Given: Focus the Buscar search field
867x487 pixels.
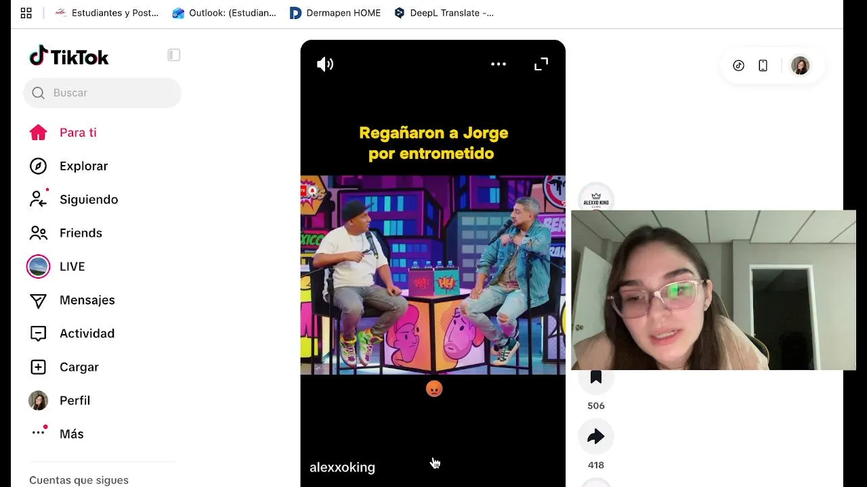Looking at the screenshot, I should click(x=102, y=93).
